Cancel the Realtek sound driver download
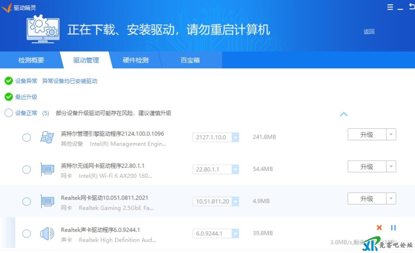The height and width of the screenshot is (253, 415). (379, 228)
